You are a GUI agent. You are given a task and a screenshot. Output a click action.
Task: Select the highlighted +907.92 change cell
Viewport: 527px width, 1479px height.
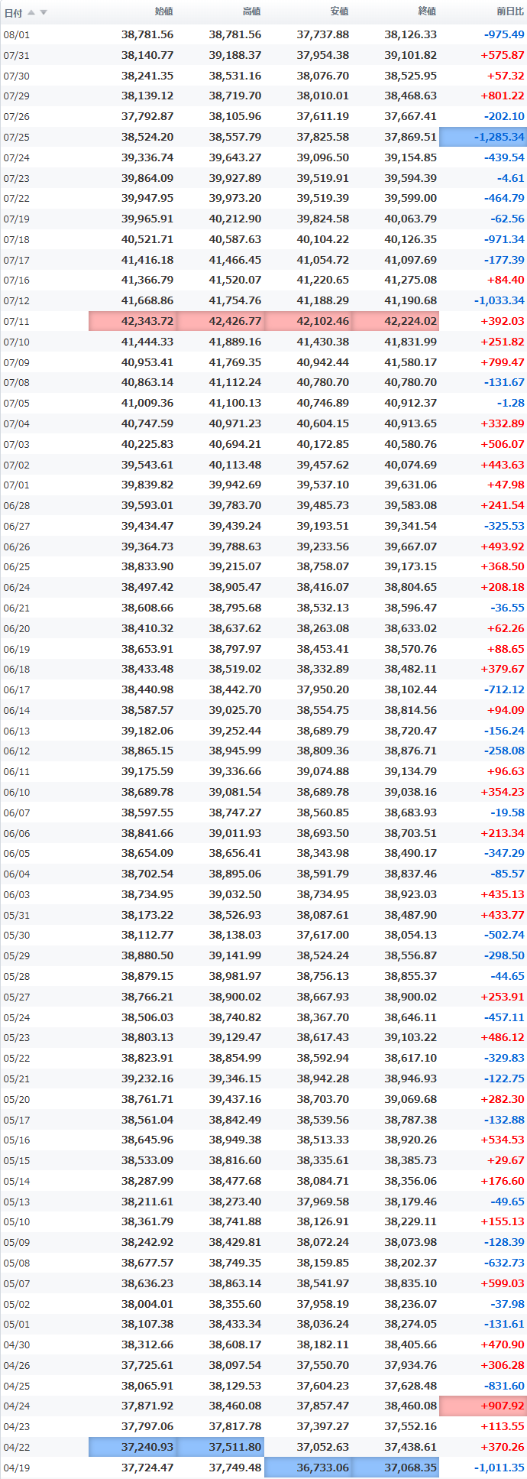coord(483,1406)
